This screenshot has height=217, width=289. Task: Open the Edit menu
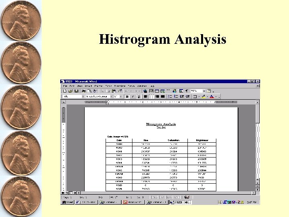click(72, 86)
